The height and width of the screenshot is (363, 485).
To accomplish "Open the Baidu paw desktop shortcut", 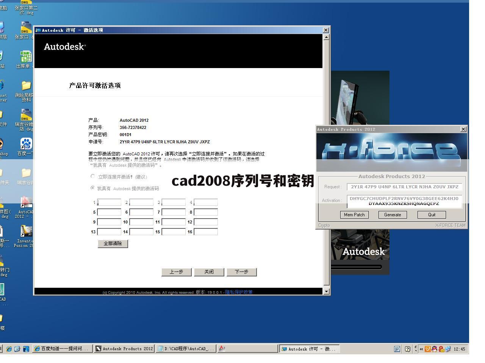I will (26, 144).
